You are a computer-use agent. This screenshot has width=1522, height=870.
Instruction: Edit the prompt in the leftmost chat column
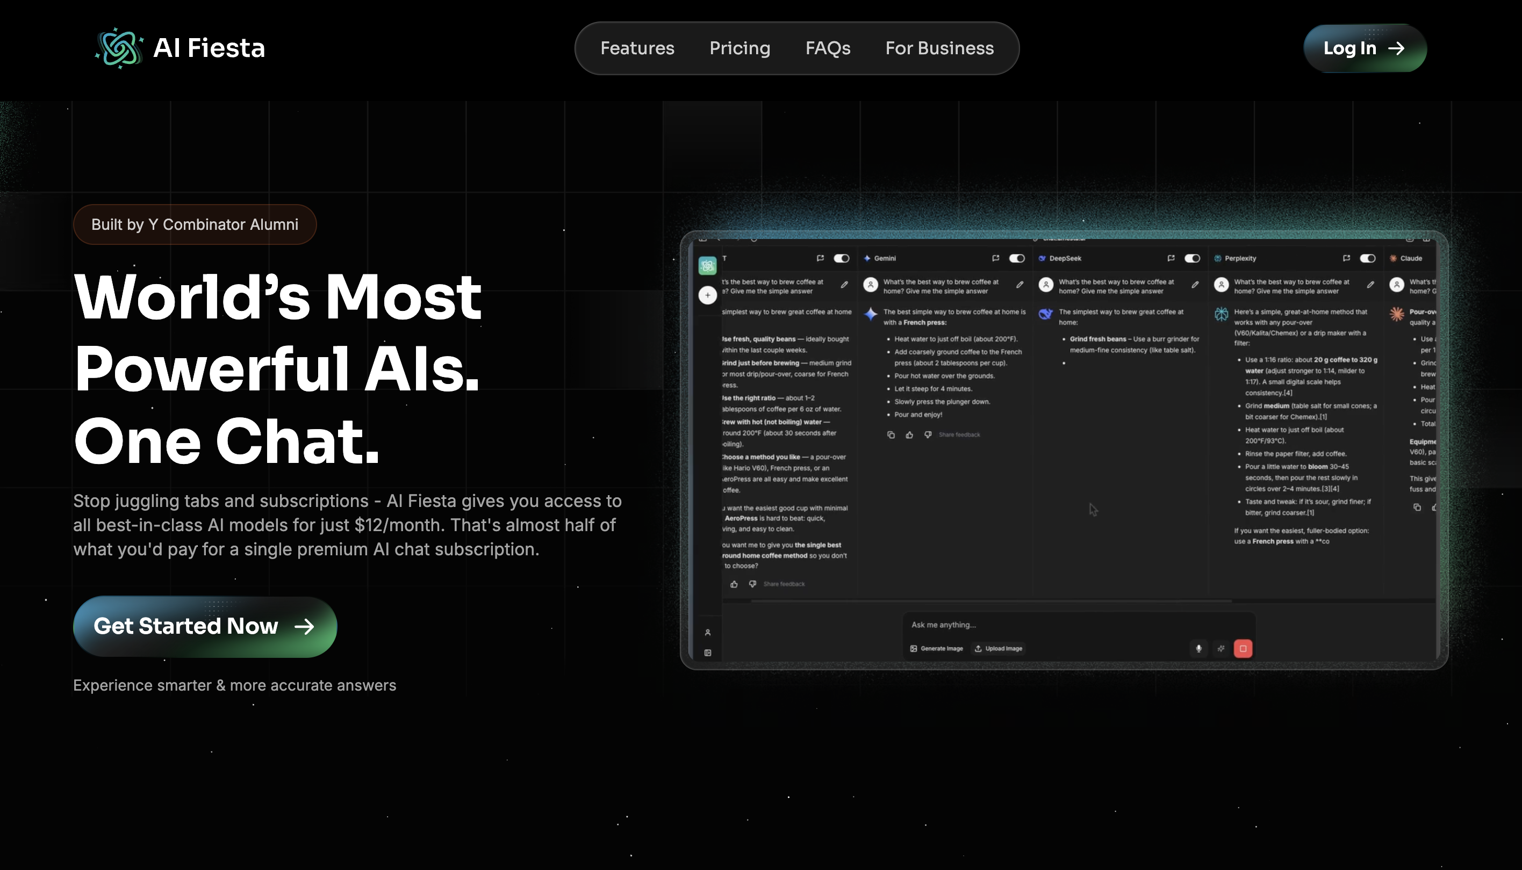tap(844, 285)
